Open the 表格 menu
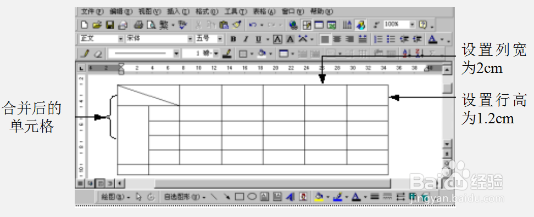The width and height of the screenshot is (534, 217). tap(264, 12)
